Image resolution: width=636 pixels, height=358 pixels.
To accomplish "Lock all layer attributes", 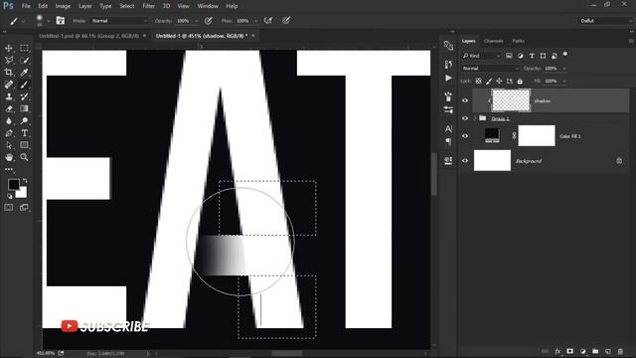I will (520, 82).
